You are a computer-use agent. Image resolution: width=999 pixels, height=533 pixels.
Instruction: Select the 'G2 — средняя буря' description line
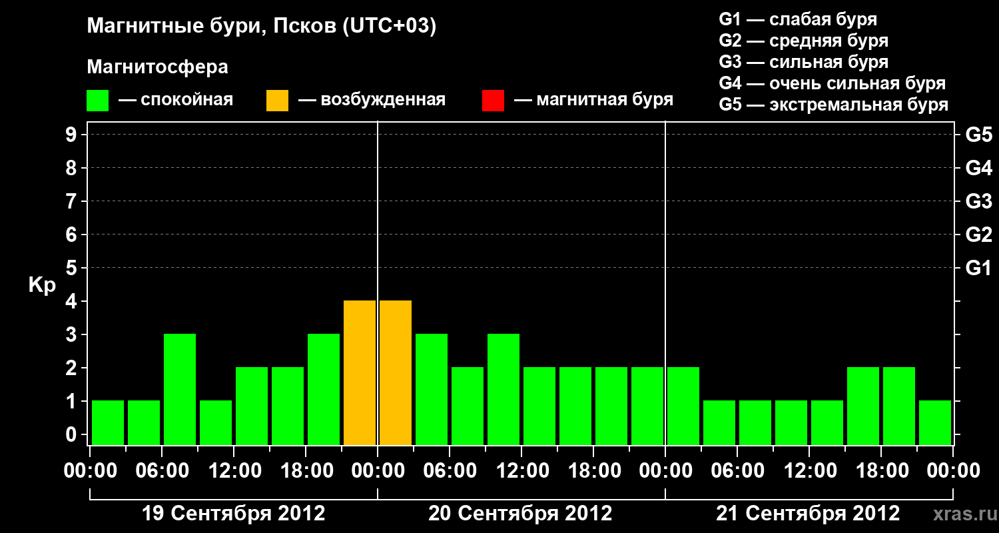click(803, 41)
